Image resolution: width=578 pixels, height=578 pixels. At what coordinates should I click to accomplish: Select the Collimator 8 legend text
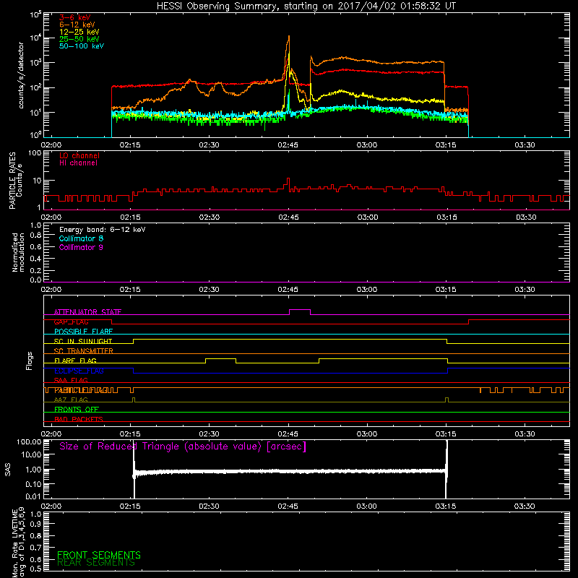coord(81,238)
